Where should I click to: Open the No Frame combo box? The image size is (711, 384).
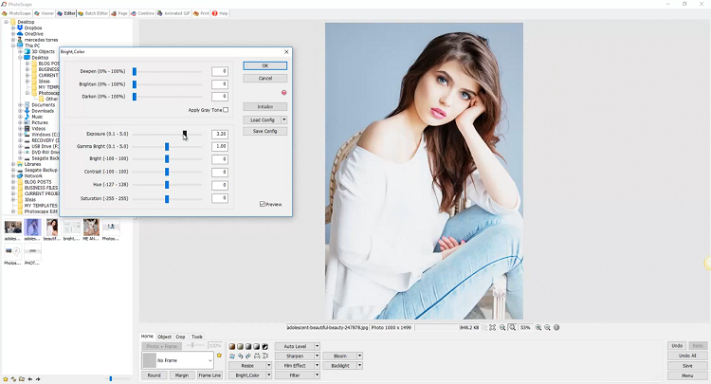point(210,360)
